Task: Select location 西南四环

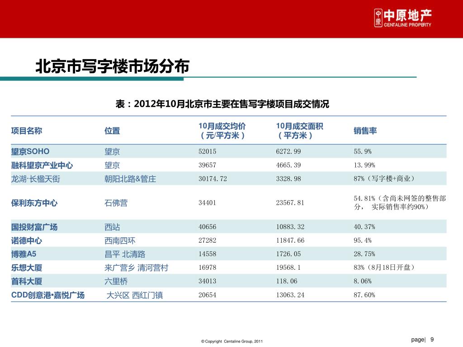Action: (x=120, y=241)
